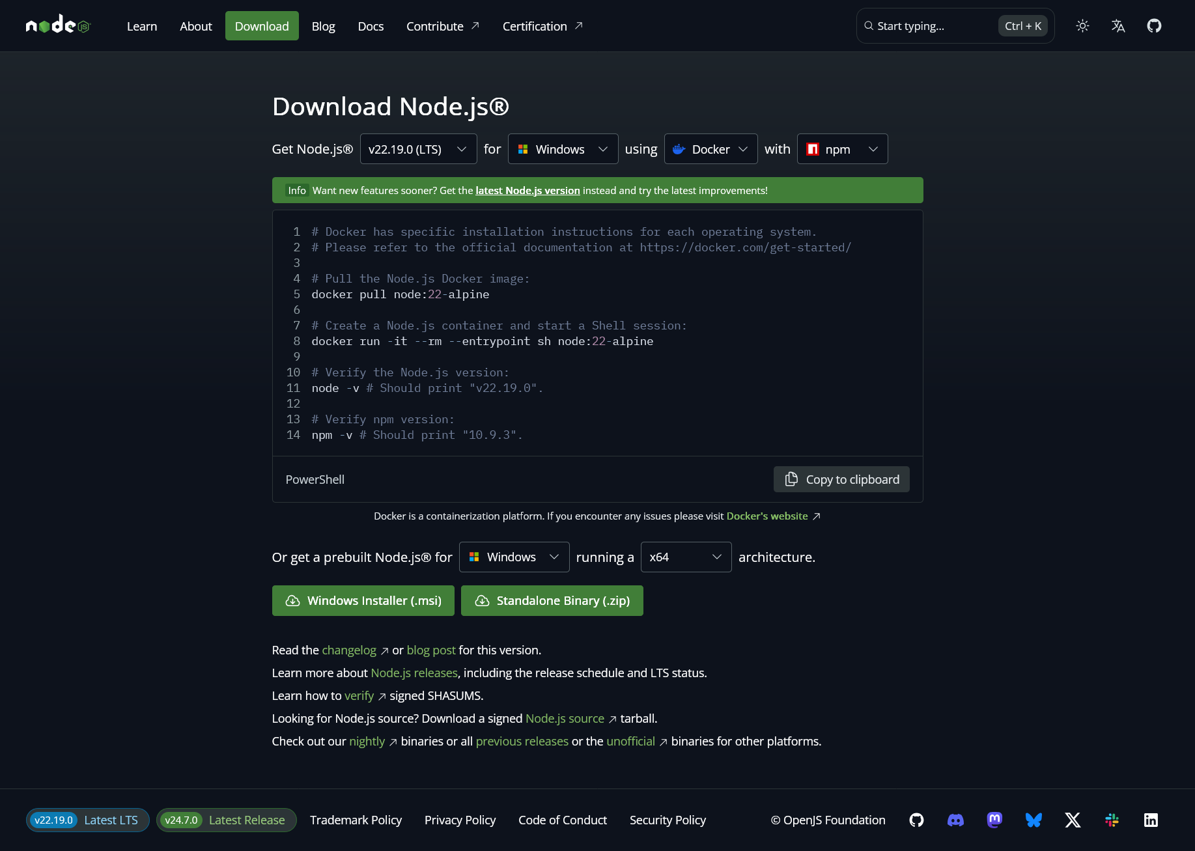Click the copy icon on clipboard button
Screen dimensions: 1195x851
click(791, 479)
